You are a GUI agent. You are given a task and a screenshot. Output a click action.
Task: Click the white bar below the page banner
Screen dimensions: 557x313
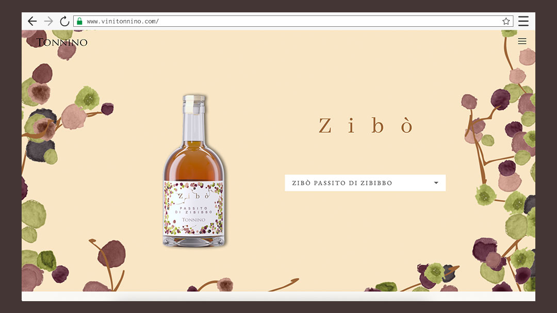coord(278,297)
